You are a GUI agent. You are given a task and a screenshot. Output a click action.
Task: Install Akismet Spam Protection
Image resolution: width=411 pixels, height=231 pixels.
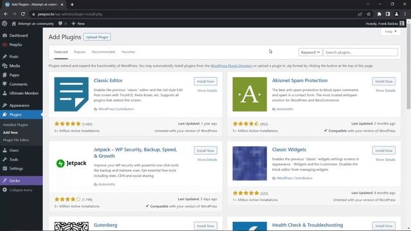384,81
